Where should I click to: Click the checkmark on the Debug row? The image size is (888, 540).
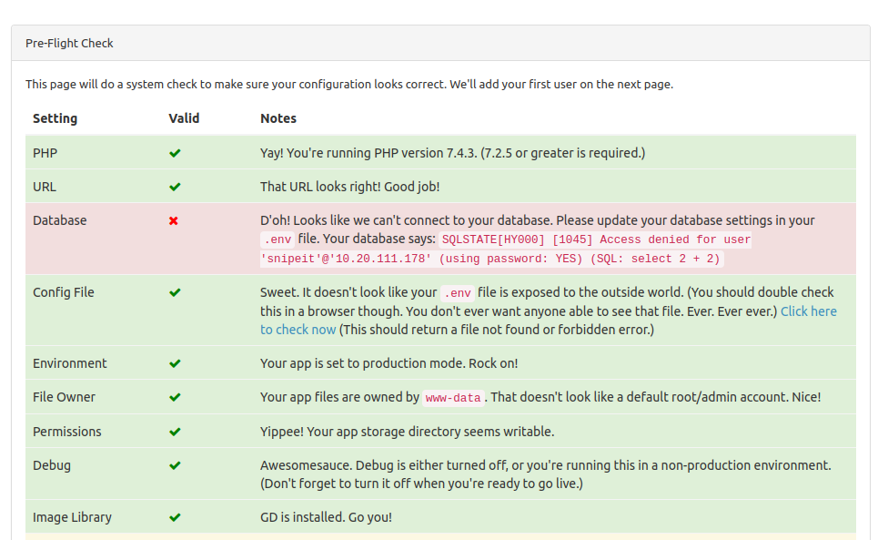[x=175, y=465]
